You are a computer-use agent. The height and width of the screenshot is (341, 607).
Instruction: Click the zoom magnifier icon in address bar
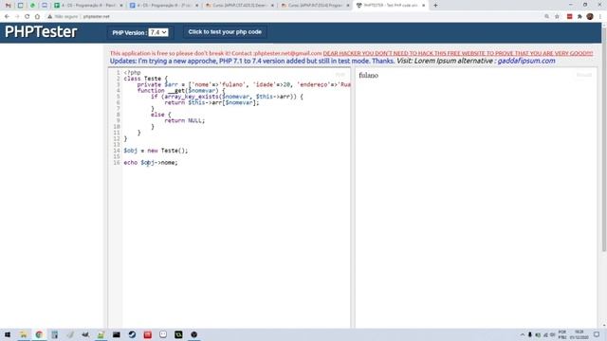[x=546, y=17]
